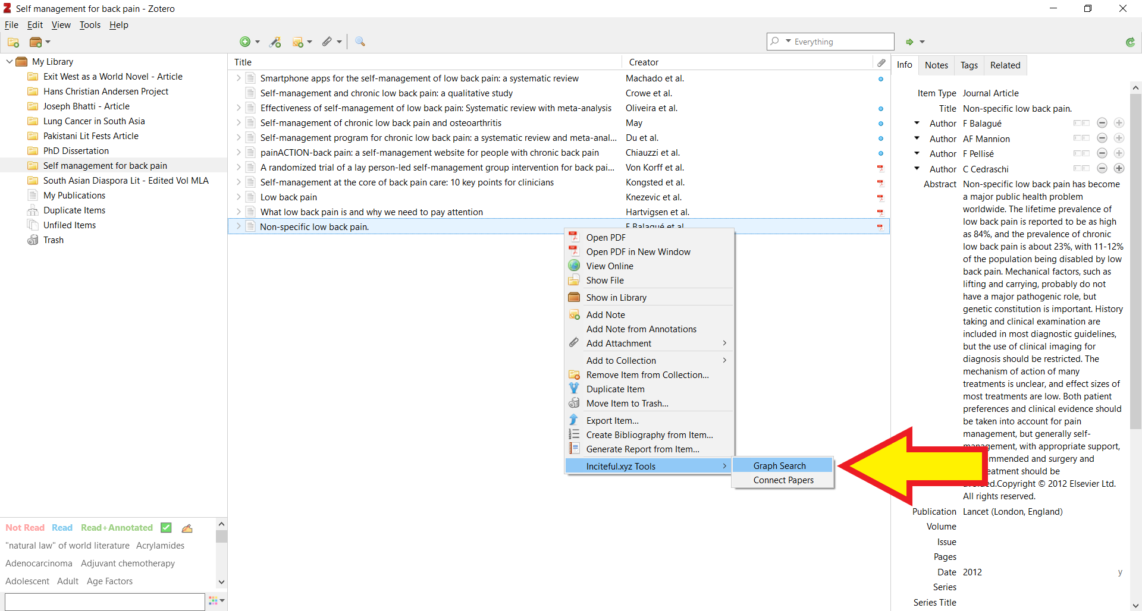Click the tag filter input field

coord(105,601)
